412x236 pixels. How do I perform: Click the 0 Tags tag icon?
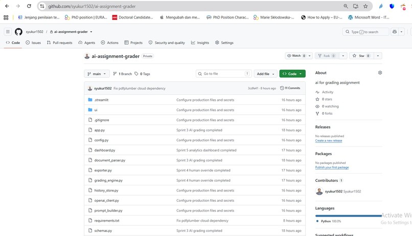136,74
